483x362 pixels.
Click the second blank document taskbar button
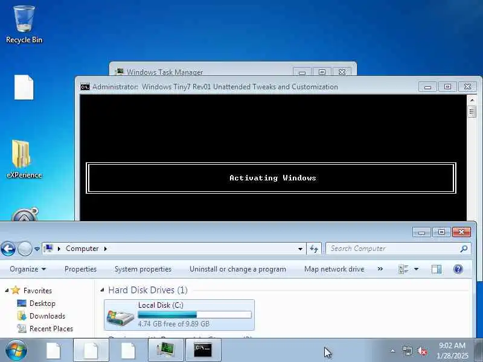[x=91, y=350]
